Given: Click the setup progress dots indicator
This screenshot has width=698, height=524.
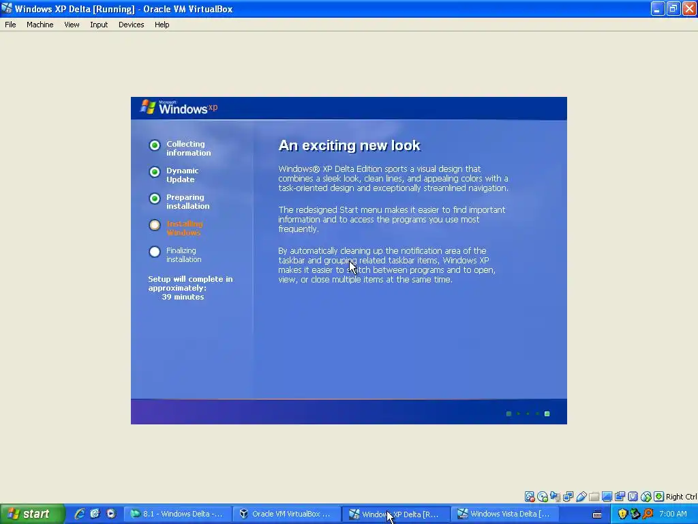Looking at the screenshot, I should tap(528, 413).
